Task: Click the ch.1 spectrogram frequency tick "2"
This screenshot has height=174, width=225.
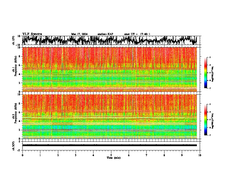Action: (x=20, y=83)
